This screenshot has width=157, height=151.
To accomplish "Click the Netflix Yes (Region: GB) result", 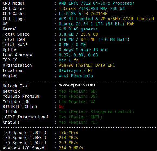I will coord(78,91).
